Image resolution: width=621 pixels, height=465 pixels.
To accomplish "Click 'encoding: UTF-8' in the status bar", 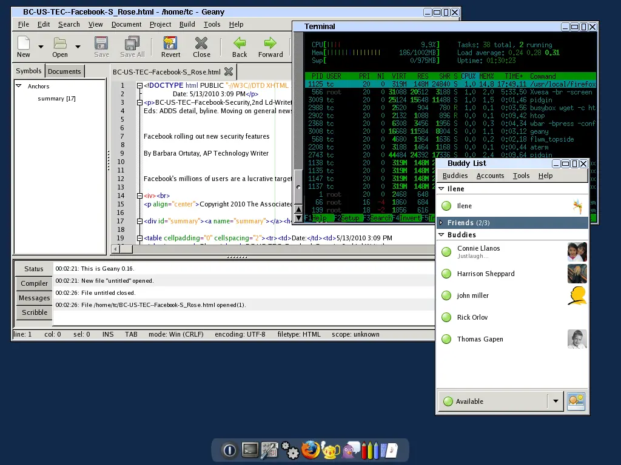I will (x=240, y=334).
